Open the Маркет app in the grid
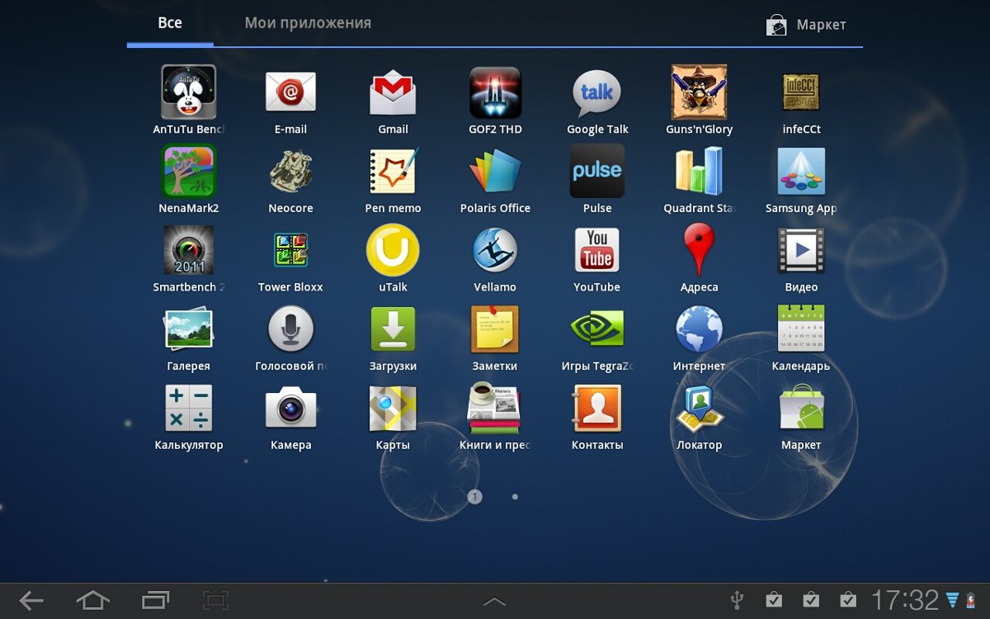Viewport: 990px width, 619px height. [x=801, y=408]
